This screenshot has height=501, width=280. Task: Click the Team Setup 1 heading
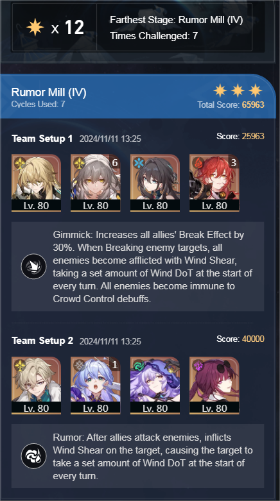pyautogui.click(x=42, y=139)
